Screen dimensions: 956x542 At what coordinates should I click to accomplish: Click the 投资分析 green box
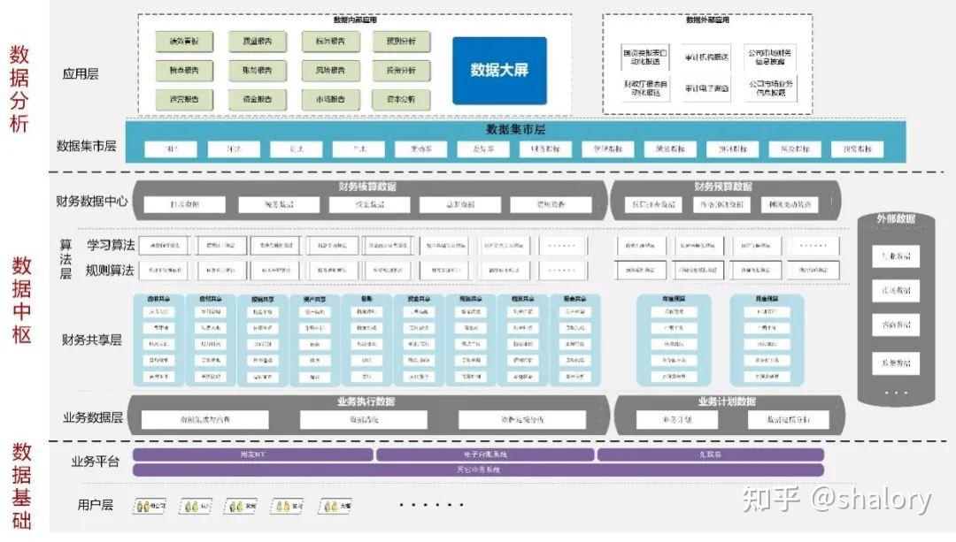401,71
